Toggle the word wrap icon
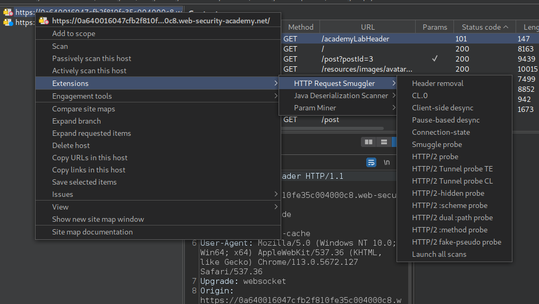539x304 pixels. pyautogui.click(x=371, y=162)
